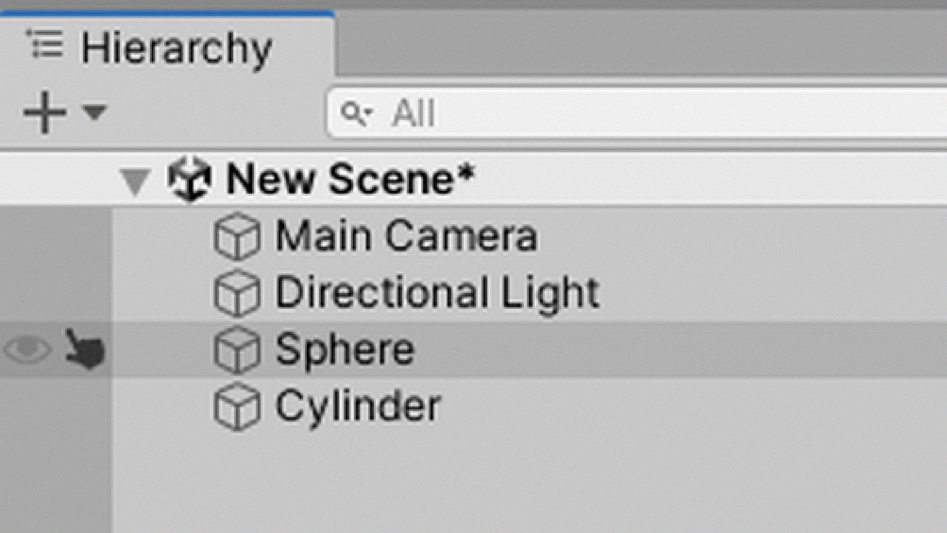Screen dimensions: 947x533
Task: Open the create dropdown arrow beside plus
Action: tap(95, 112)
